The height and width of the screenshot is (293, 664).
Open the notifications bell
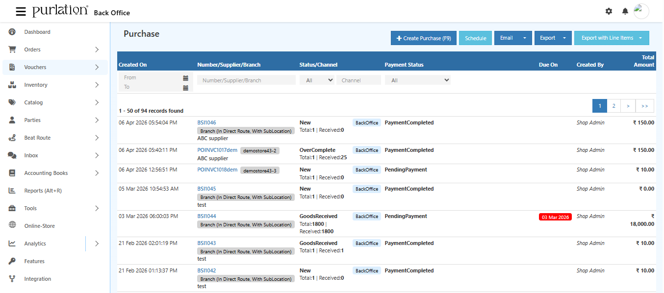click(x=625, y=11)
